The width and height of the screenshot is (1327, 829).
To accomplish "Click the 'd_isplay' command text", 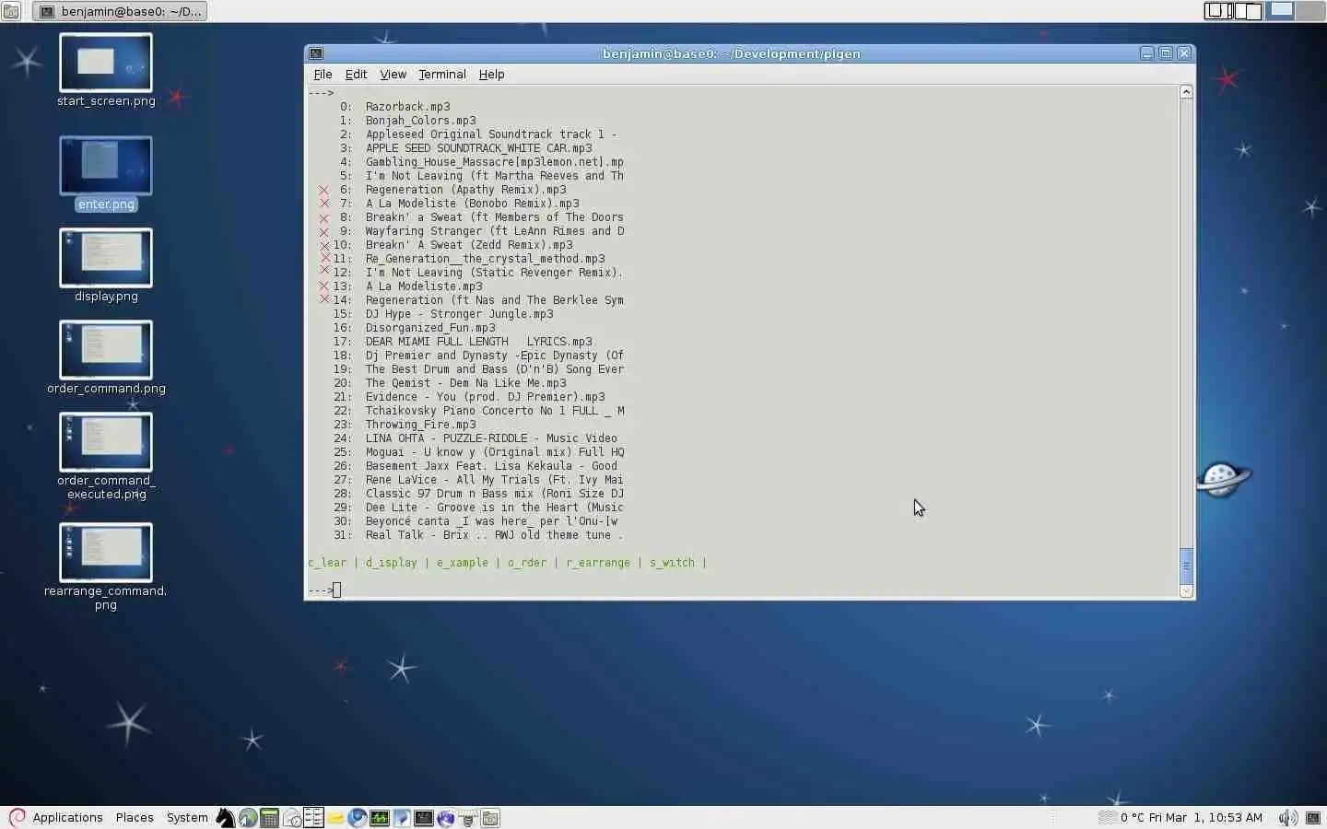I will coord(391,563).
